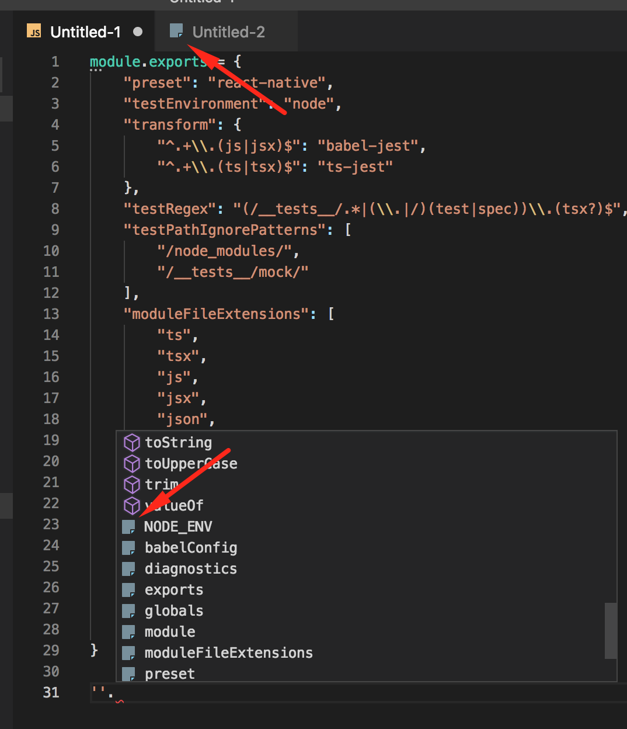Screen dimensions: 627x729
Task: Click the method icon beside toString suggestion
Action: pyautogui.click(x=131, y=442)
